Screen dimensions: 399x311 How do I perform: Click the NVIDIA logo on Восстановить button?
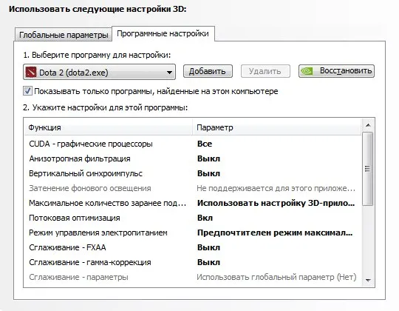pyautogui.click(x=307, y=71)
